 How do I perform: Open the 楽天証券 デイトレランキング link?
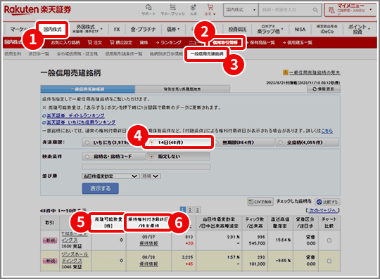(x=75, y=115)
